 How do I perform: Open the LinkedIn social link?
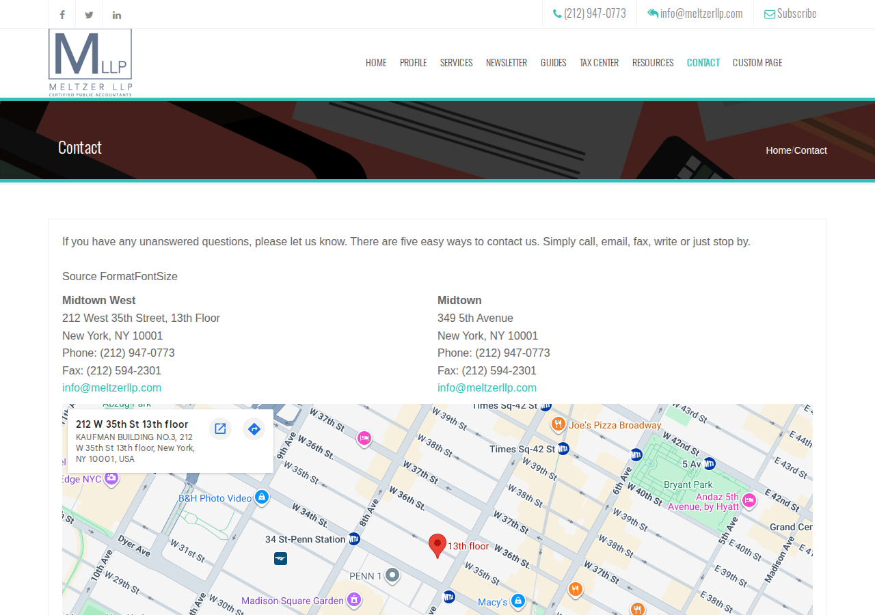pos(117,14)
